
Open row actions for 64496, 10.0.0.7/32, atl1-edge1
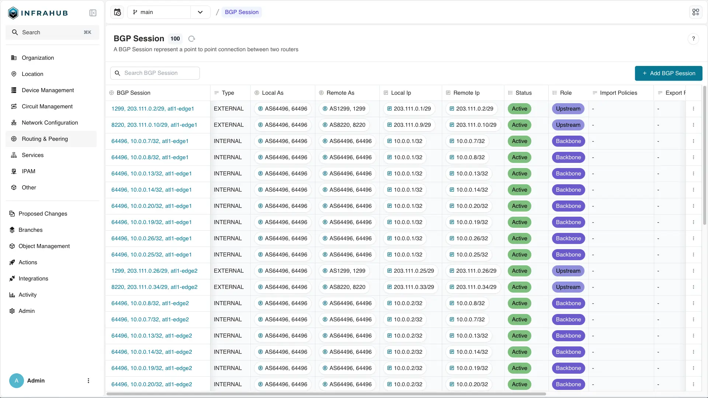click(693, 141)
